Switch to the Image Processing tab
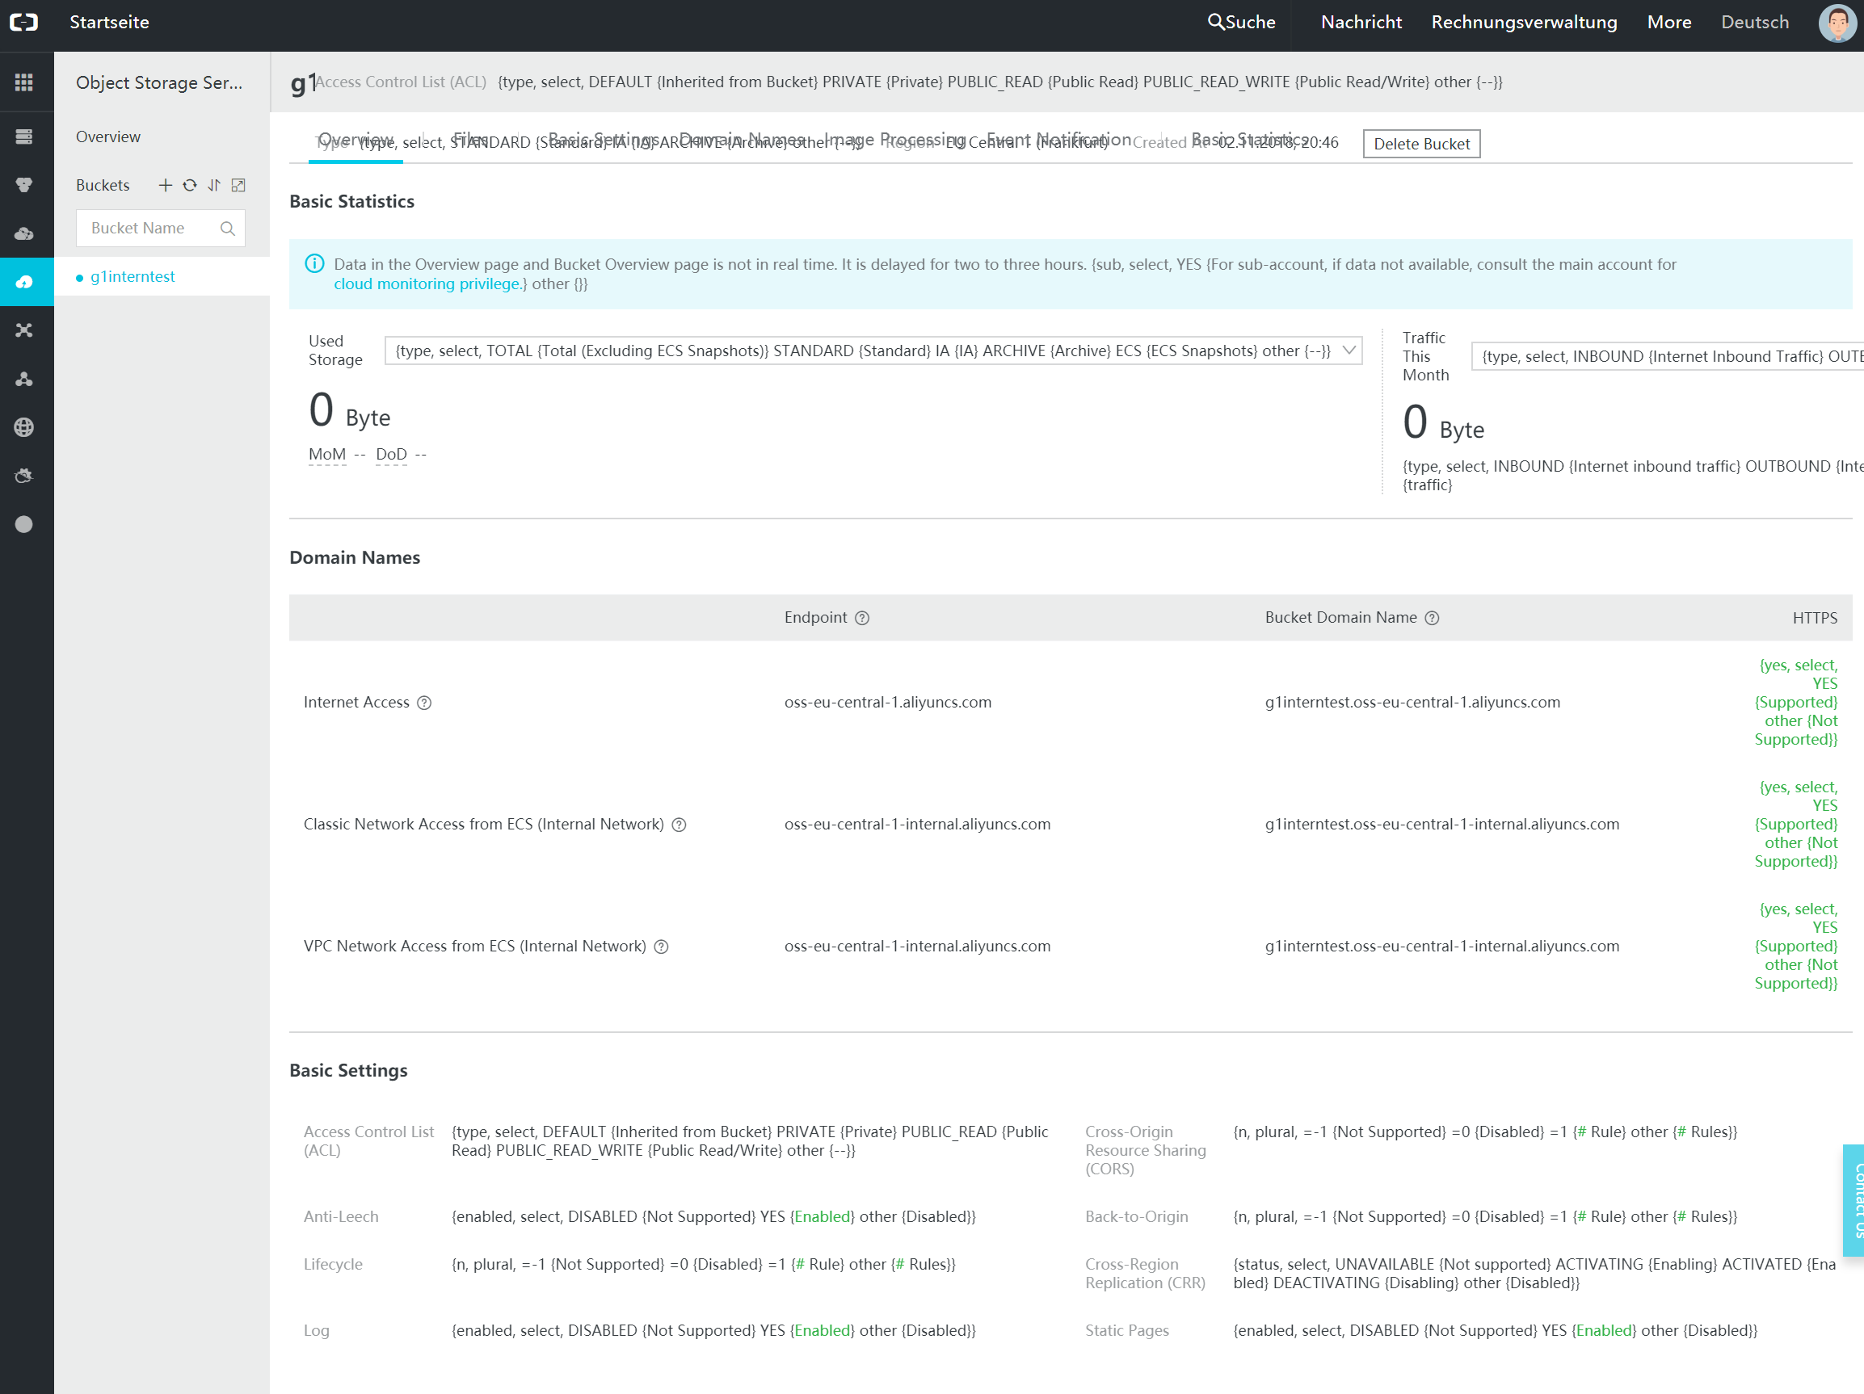This screenshot has width=1864, height=1394. pyautogui.click(x=895, y=140)
